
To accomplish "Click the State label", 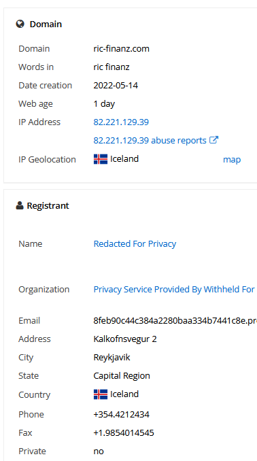I will click(29, 376).
